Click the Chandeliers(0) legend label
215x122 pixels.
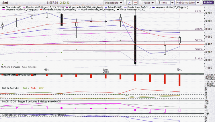pyautogui.click(x=13, y=7)
